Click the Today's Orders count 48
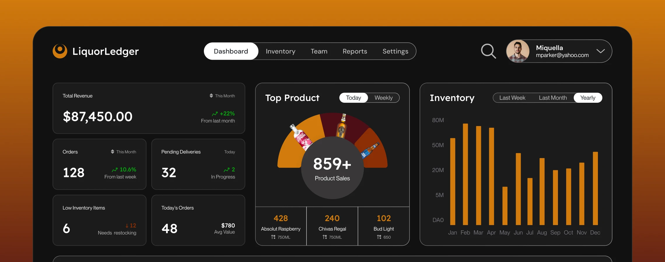Screen dimensions: 665x262 tap(169, 229)
